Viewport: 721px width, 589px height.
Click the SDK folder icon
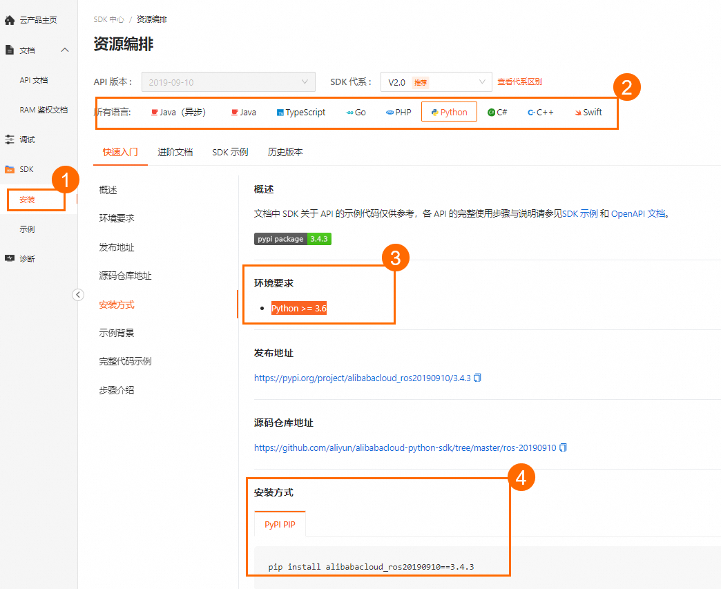(10, 169)
